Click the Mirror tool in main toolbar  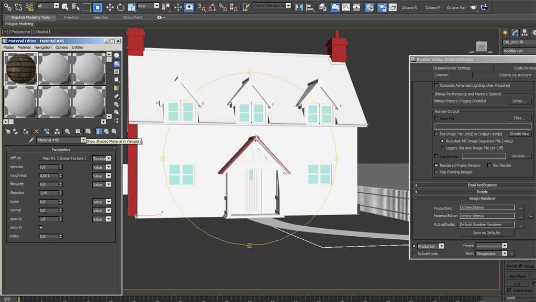click(x=299, y=7)
